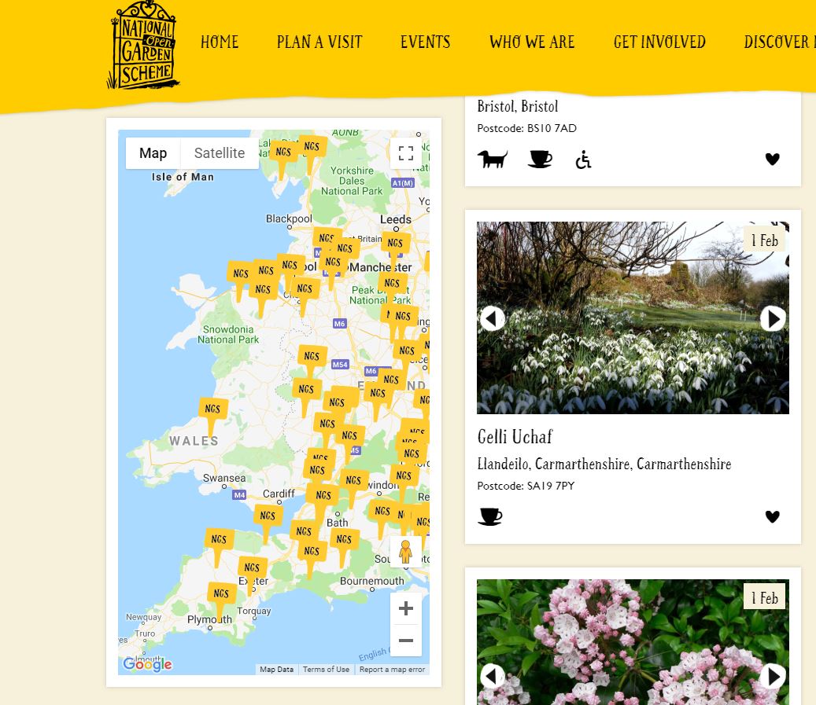Image resolution: width=816 pixels, height=705 pixels.
Task: Open the Gelli Uchaf garden title link
Action: (x=515, y=437)
